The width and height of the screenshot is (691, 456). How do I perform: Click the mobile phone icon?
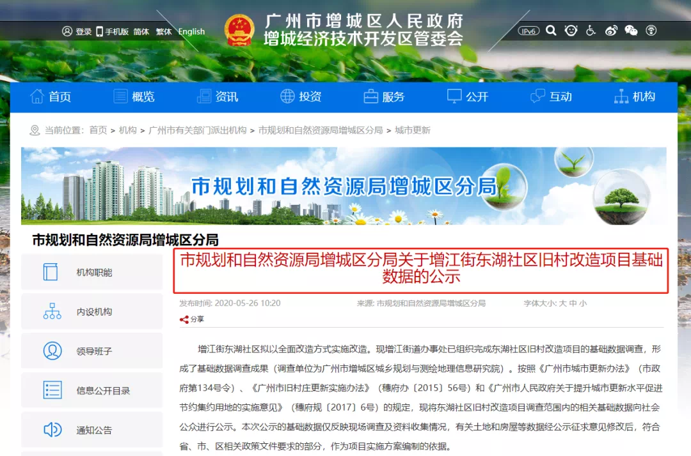99,32
